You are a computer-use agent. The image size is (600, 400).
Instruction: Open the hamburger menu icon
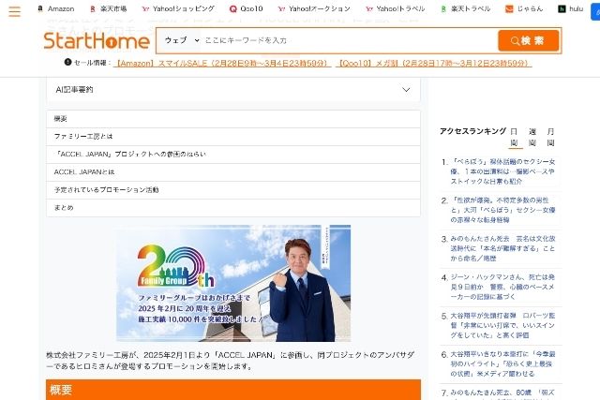point(15,11)
